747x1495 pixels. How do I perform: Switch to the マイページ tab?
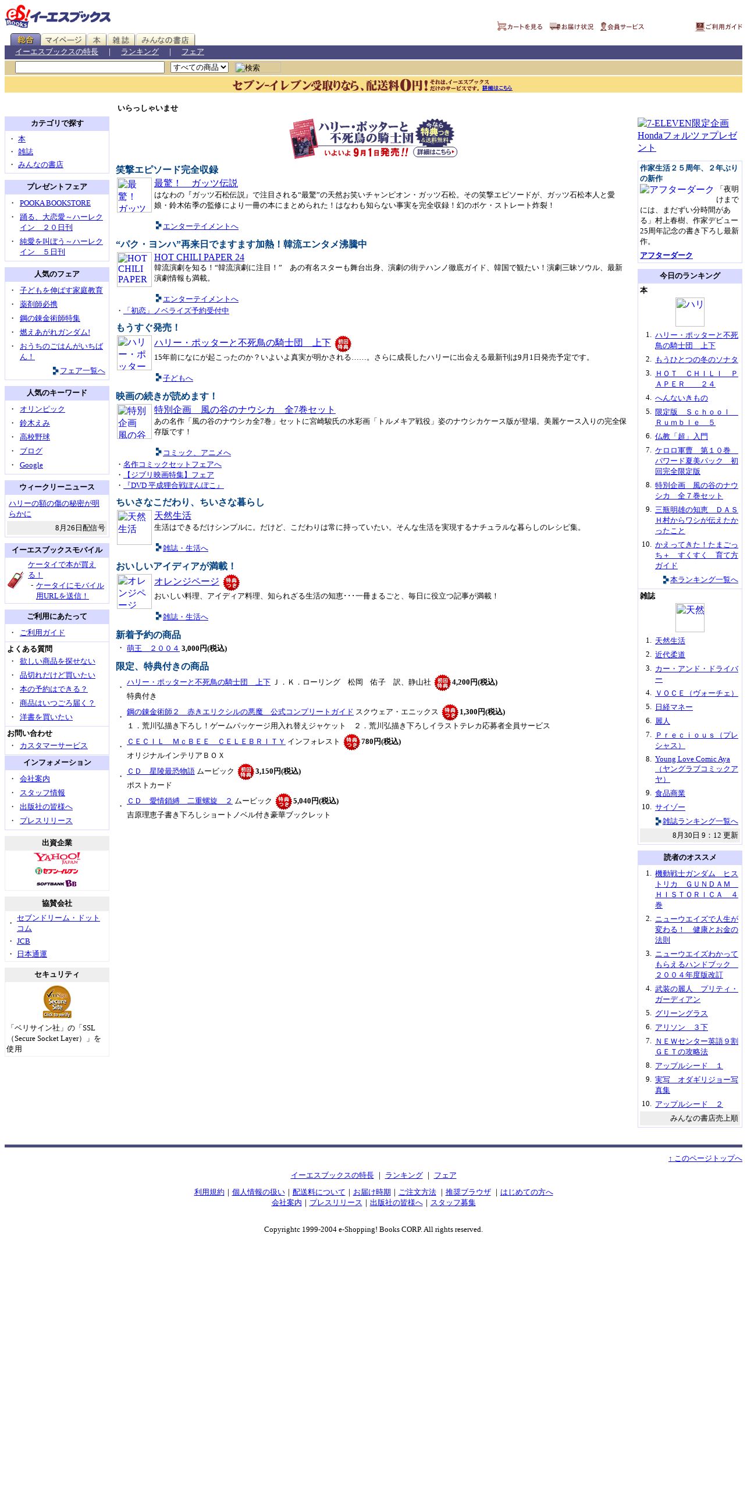[x=63, y=40]
